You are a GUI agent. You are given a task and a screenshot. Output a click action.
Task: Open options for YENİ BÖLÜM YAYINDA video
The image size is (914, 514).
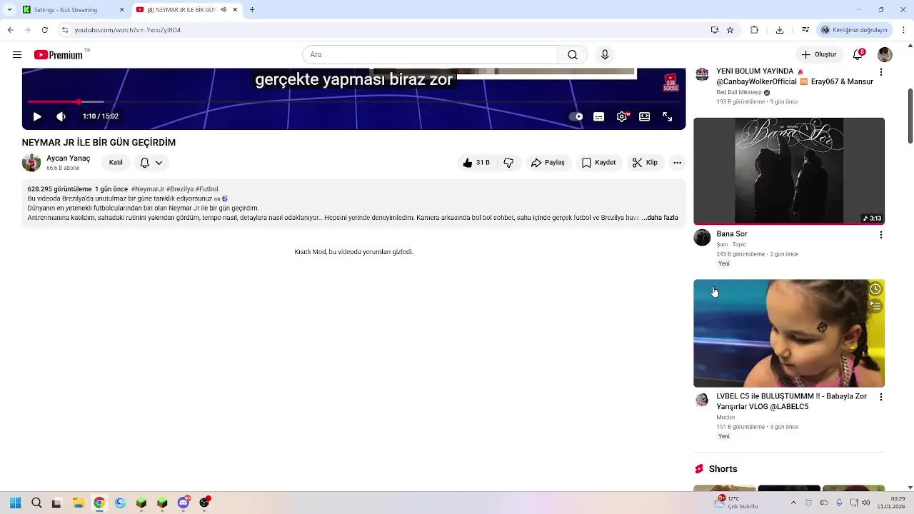click(880, 73)
